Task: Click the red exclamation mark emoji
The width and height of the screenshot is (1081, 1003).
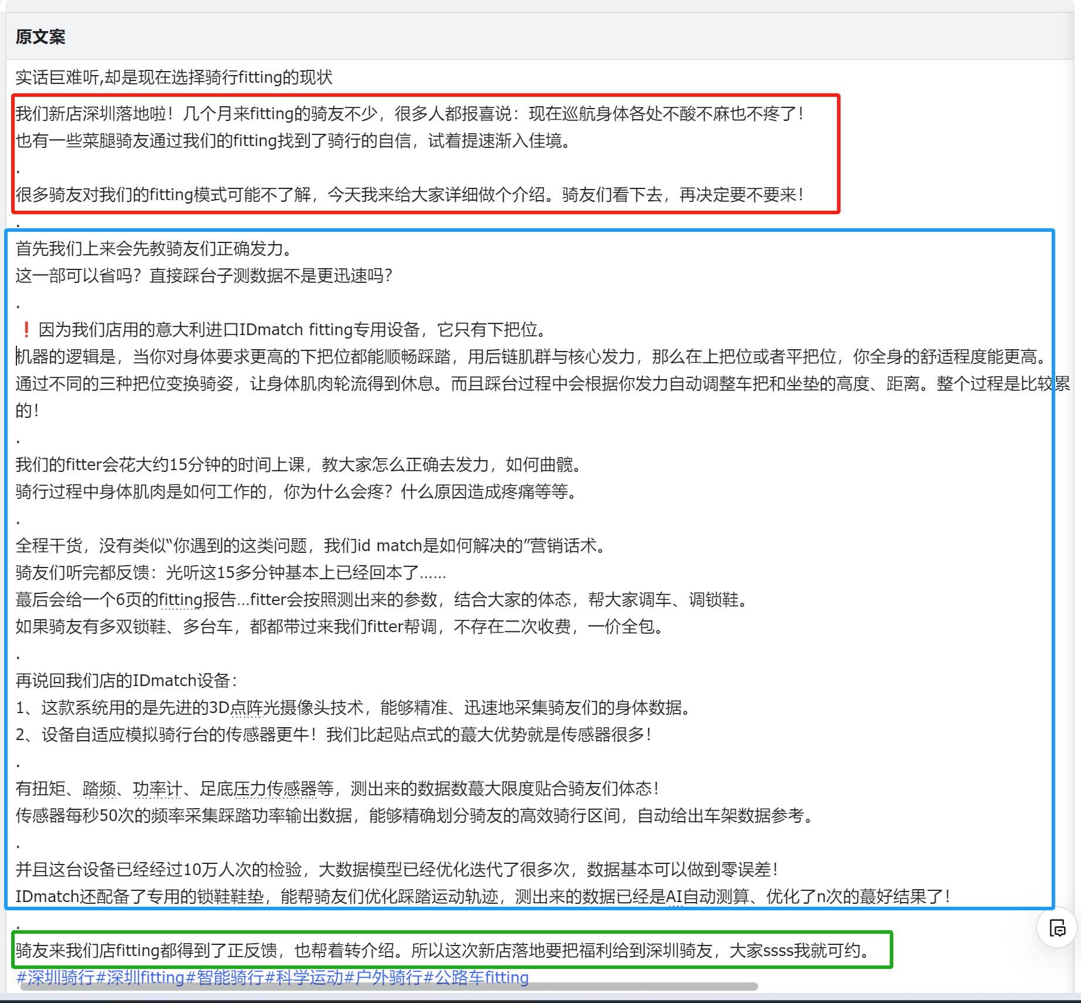Action: pos(26,330)
